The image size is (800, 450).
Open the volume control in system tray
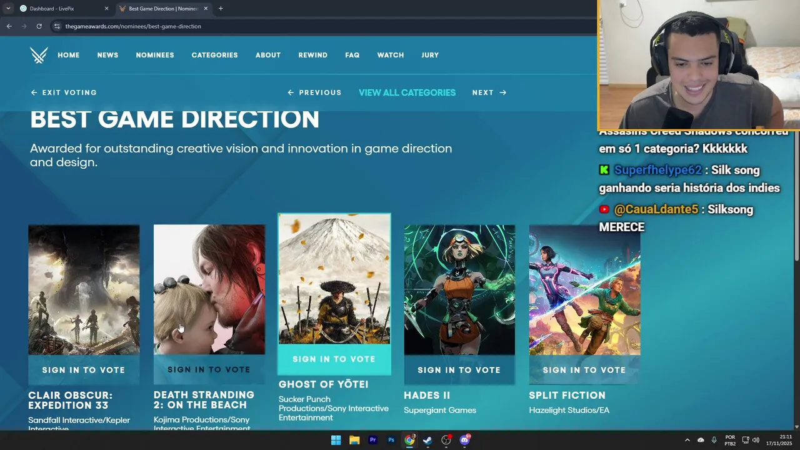click(x=756, y=440)
